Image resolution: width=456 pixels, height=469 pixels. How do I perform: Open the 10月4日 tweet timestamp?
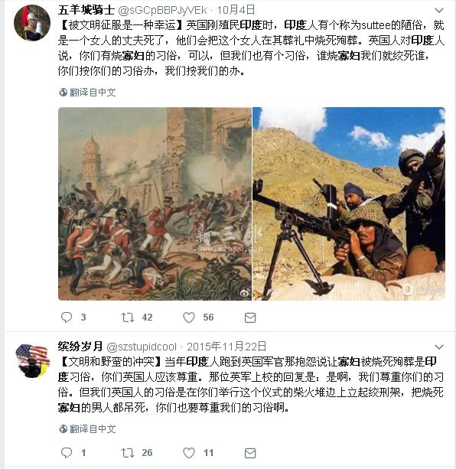point(236,10)
